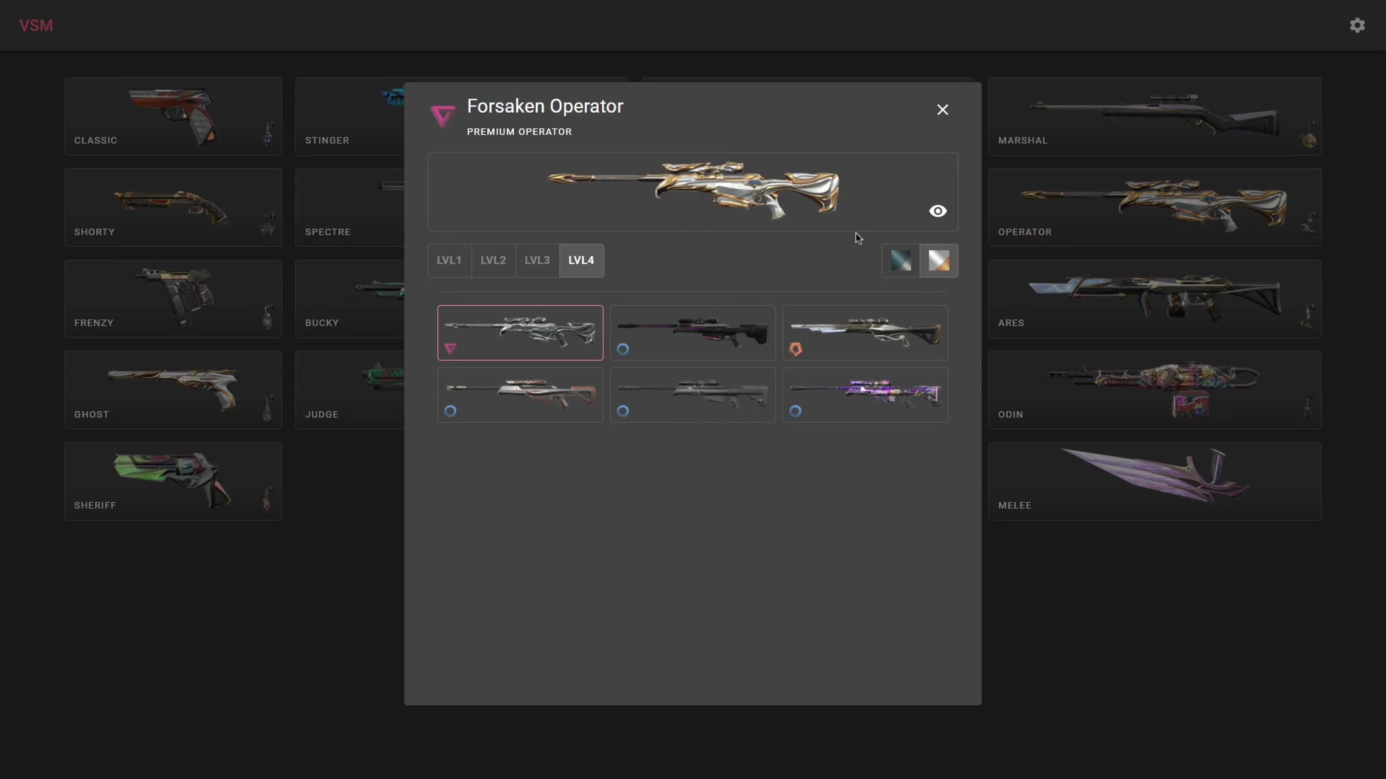Open the Spectre weapon card

point(350,208)
